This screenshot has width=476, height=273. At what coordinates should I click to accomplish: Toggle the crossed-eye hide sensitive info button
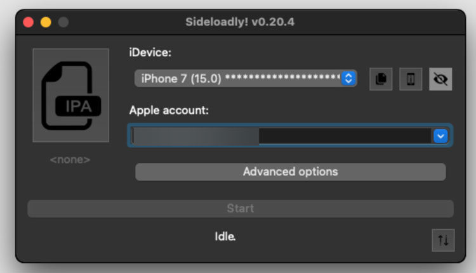click(x=440, y=79)
